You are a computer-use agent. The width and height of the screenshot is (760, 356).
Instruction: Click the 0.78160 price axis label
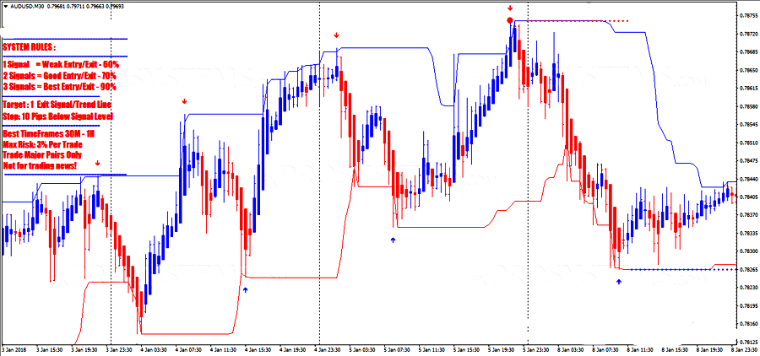click(749, 324)
